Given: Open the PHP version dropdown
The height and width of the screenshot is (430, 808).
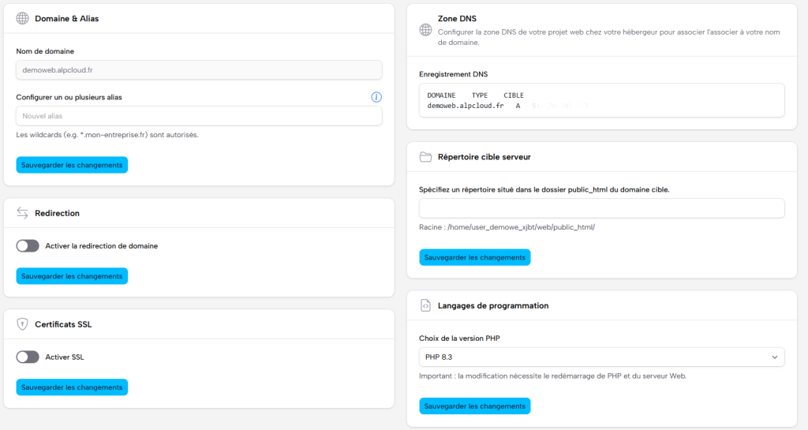Looking at the screenshot, I should pyautogui.click(x=601, y=357).
